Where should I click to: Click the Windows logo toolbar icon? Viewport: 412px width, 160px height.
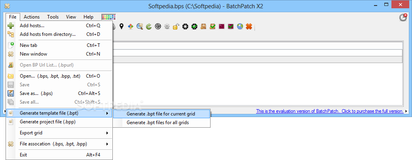coord(131,26)
